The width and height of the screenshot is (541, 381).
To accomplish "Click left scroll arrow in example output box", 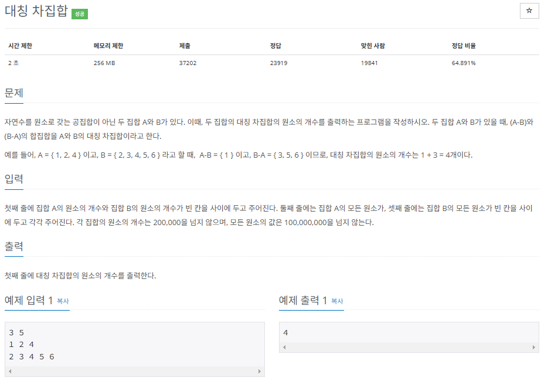I will (284, 347).
